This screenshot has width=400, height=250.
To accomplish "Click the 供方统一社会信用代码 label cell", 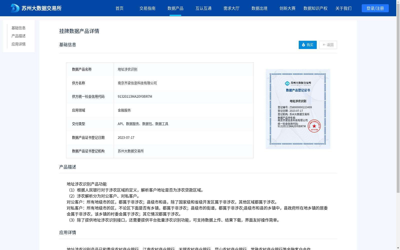I will pos(90,97).
